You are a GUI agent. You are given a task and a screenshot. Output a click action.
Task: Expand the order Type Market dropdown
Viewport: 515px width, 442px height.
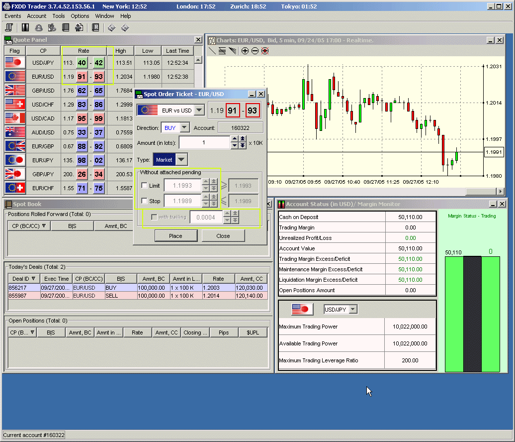tap(181, 160)
